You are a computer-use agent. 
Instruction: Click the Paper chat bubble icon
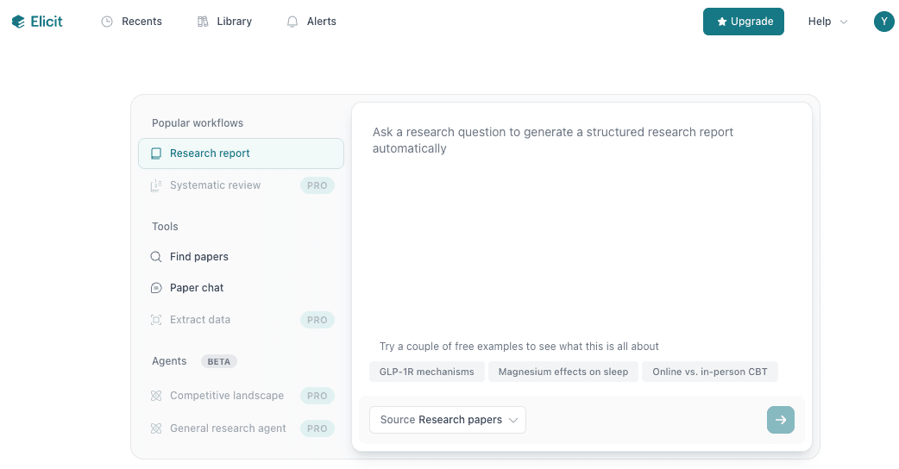[x=156, y=288]
